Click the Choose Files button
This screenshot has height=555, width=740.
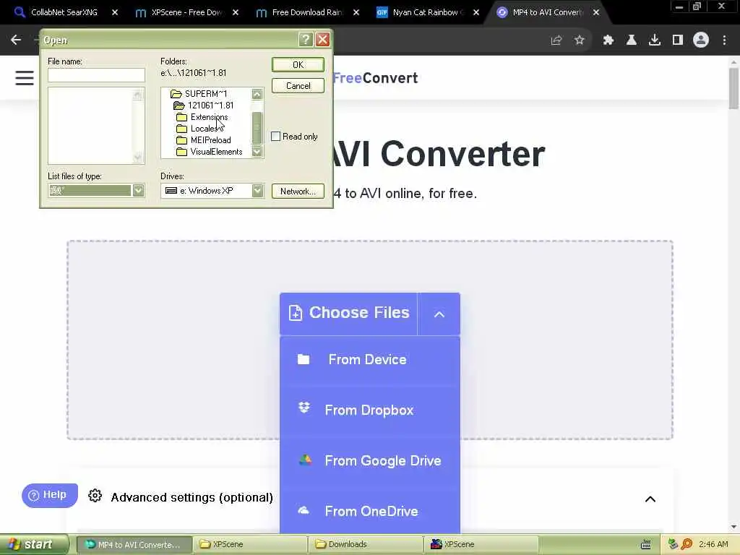[349, 314]
